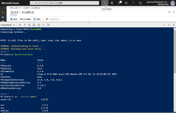Open 列の編集 (Edit columns)
This screenshot has width=176, height=113.
tap(25, 19)
